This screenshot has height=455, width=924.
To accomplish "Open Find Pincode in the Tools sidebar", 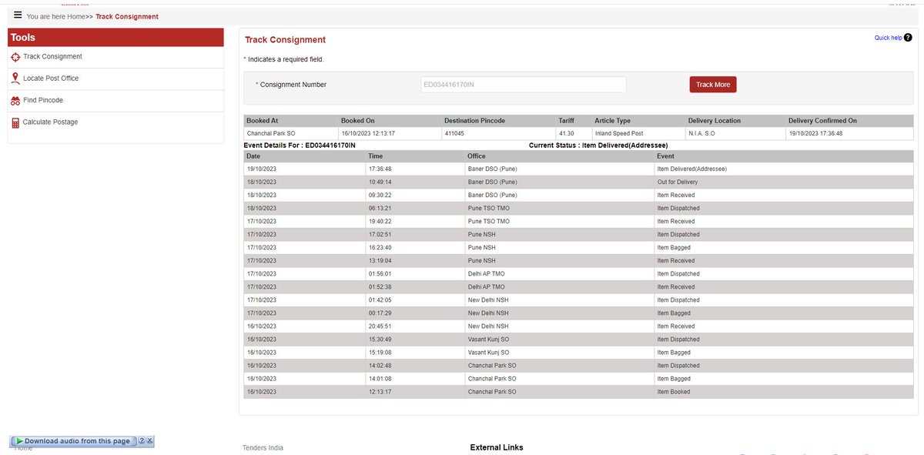I will [43, 101].
